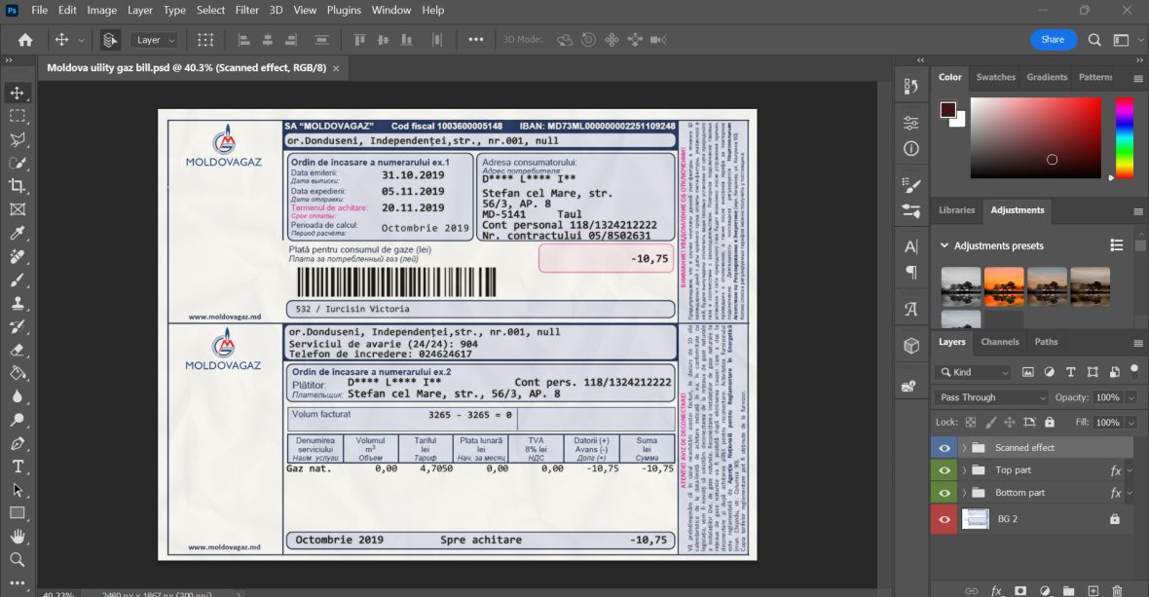The image size is (1149, 597).
Task: Open the Filter menu
Action: point(247,11)
